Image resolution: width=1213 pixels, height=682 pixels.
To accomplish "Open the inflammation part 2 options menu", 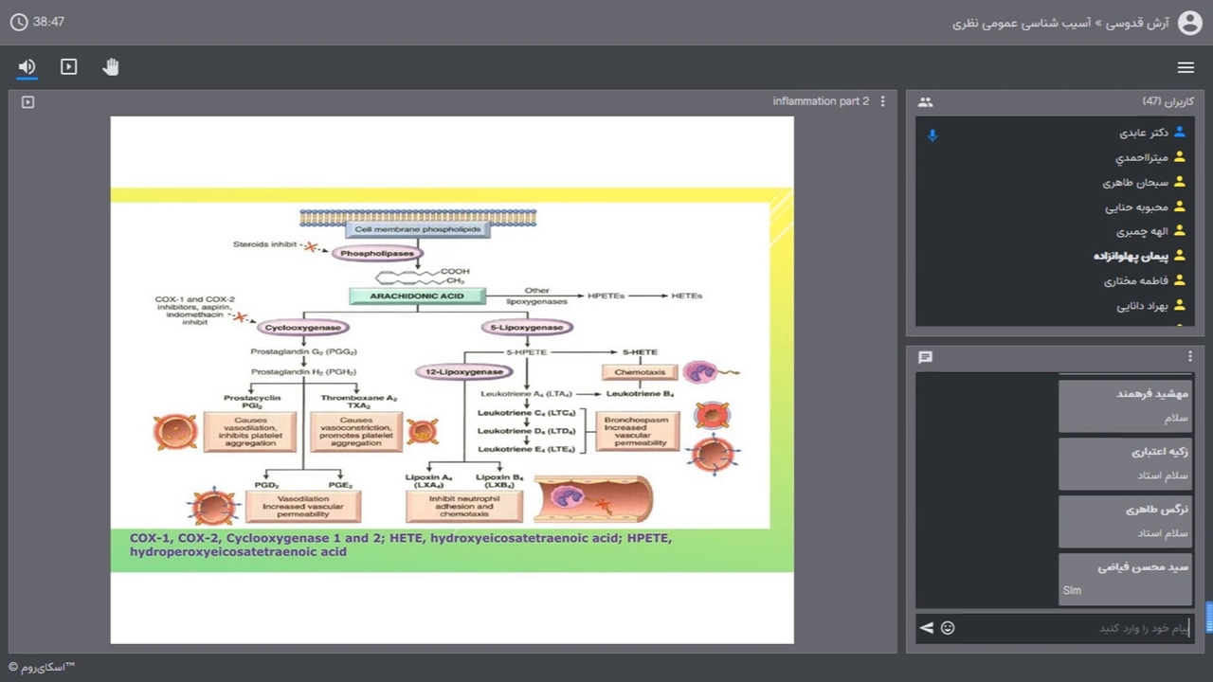I will pos(883,101).
